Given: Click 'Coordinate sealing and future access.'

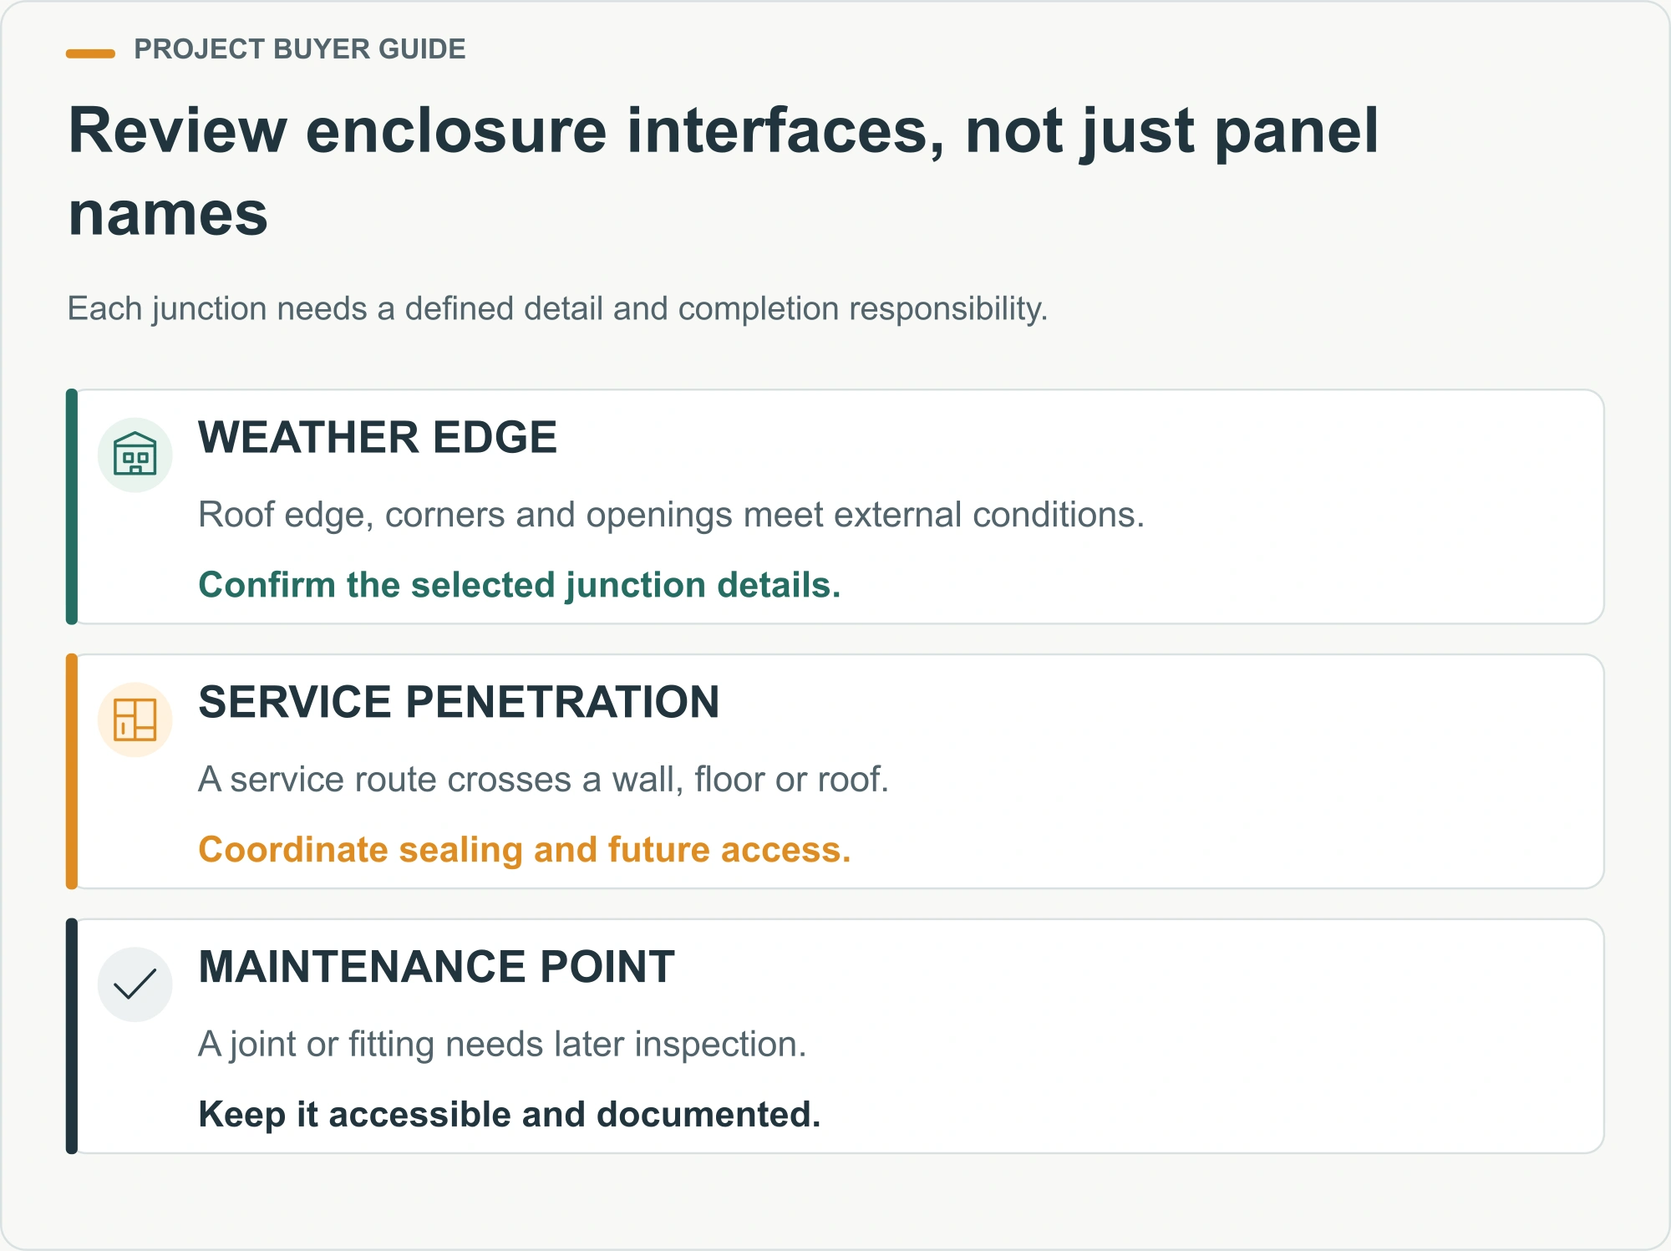Looking at the screenshot, I should click(525, 850).
